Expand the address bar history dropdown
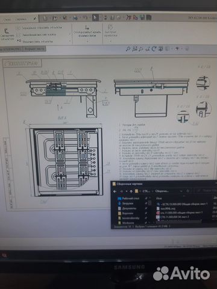 [181, 191]
